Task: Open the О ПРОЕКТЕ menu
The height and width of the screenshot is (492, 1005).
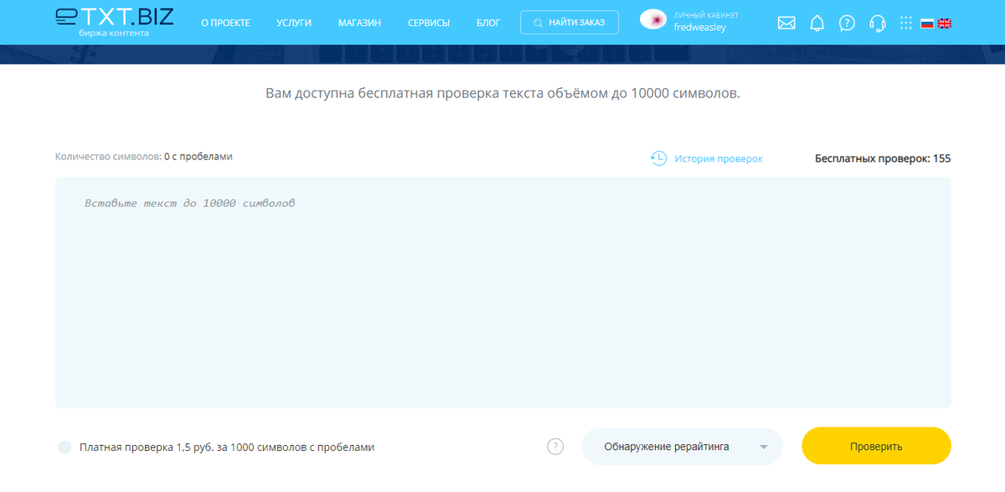Action: pos(224,23)
